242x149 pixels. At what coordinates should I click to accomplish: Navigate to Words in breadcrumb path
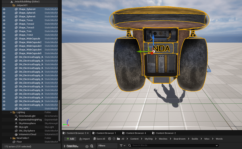[219, 139]
